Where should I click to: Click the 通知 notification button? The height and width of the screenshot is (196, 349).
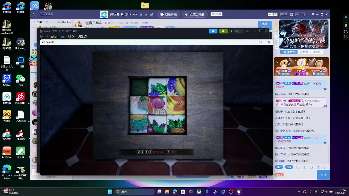pyautogui.click(x=273, y=14)
